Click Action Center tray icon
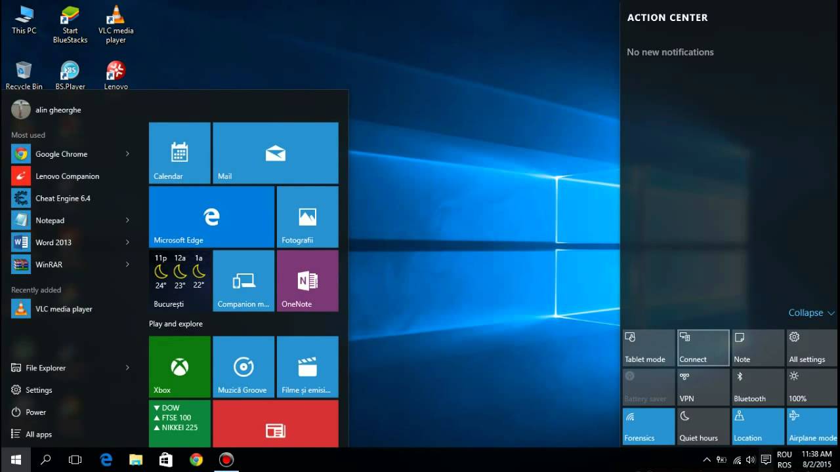This screenshot has width=840, height=472. pyautogui.click(x=765, y=460)
